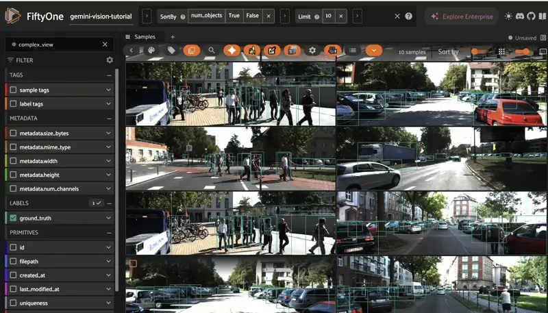Check the filepath field checkbox
This screenshot has height=313, width=548.
[13, 261]
